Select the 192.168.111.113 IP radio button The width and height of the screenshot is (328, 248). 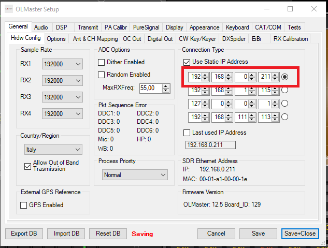coord(284,117)
